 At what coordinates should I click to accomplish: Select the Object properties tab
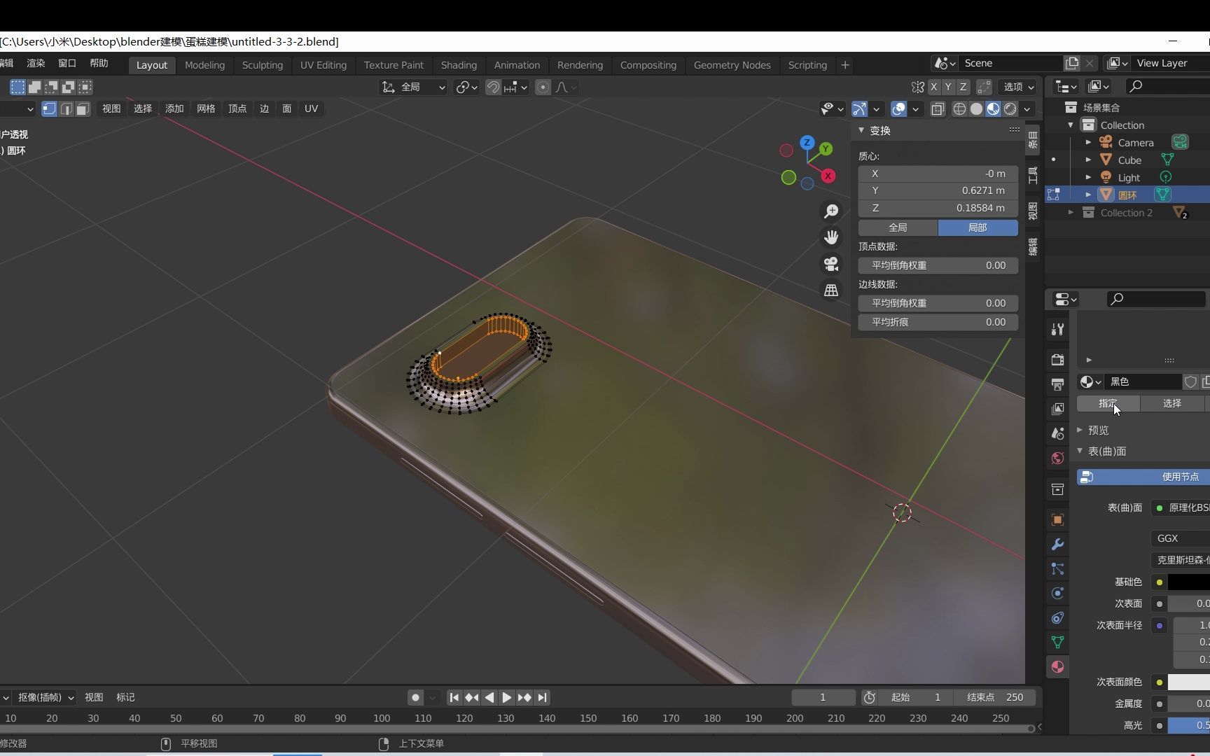(x=1057, y=519)
